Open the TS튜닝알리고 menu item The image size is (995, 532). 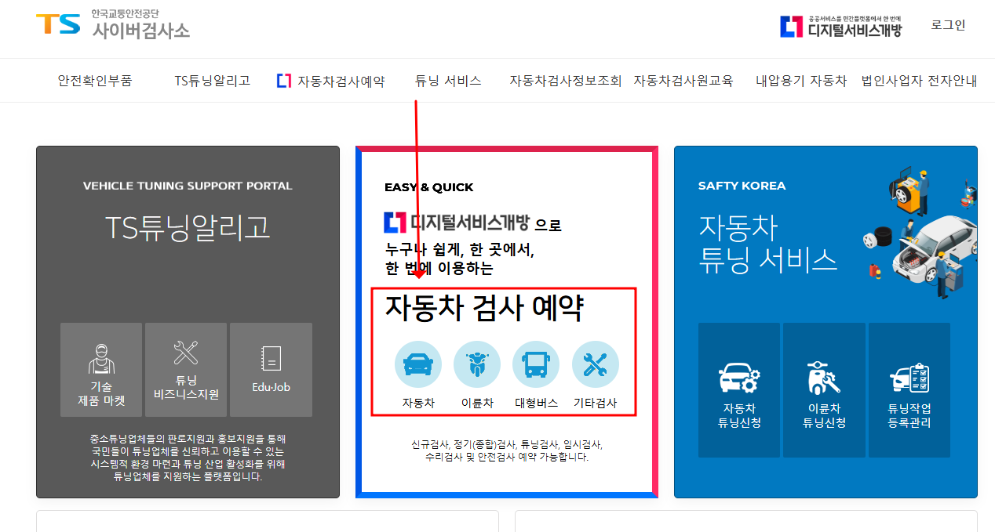(212, 80)
